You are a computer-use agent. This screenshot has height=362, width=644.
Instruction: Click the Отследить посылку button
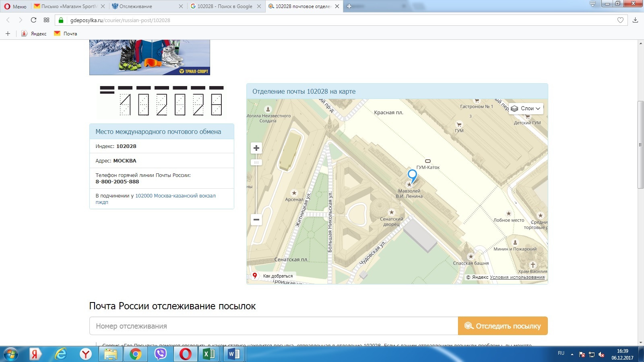click(x=503, y=326)
